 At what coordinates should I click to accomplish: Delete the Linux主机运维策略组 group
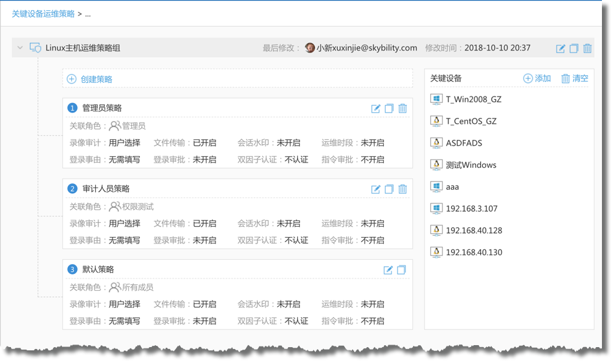[x=588, y=49]
